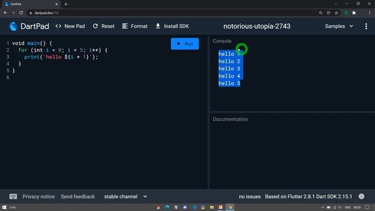Screen dimensions: 375x211
Task: Click the taskbar clock
Action: tap(357, 207)
